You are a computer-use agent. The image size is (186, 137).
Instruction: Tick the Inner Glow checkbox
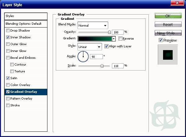[x=8, y=51]
